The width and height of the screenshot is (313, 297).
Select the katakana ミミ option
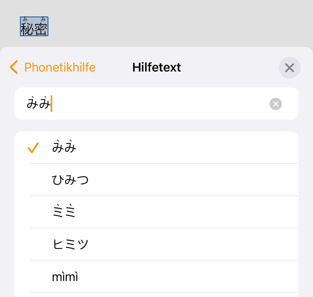click(64, 212)
